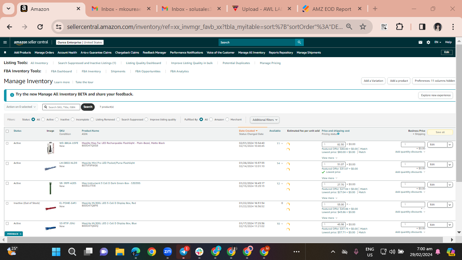The height and width of the screenshot is (260, 462).
Task: Open the EN language dropdown
Action: [x=437, y=42]
